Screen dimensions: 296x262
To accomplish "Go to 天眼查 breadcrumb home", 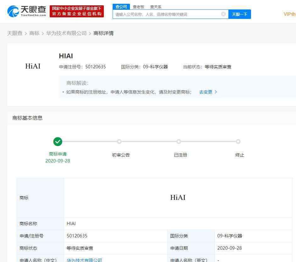I will coord(15,33).
